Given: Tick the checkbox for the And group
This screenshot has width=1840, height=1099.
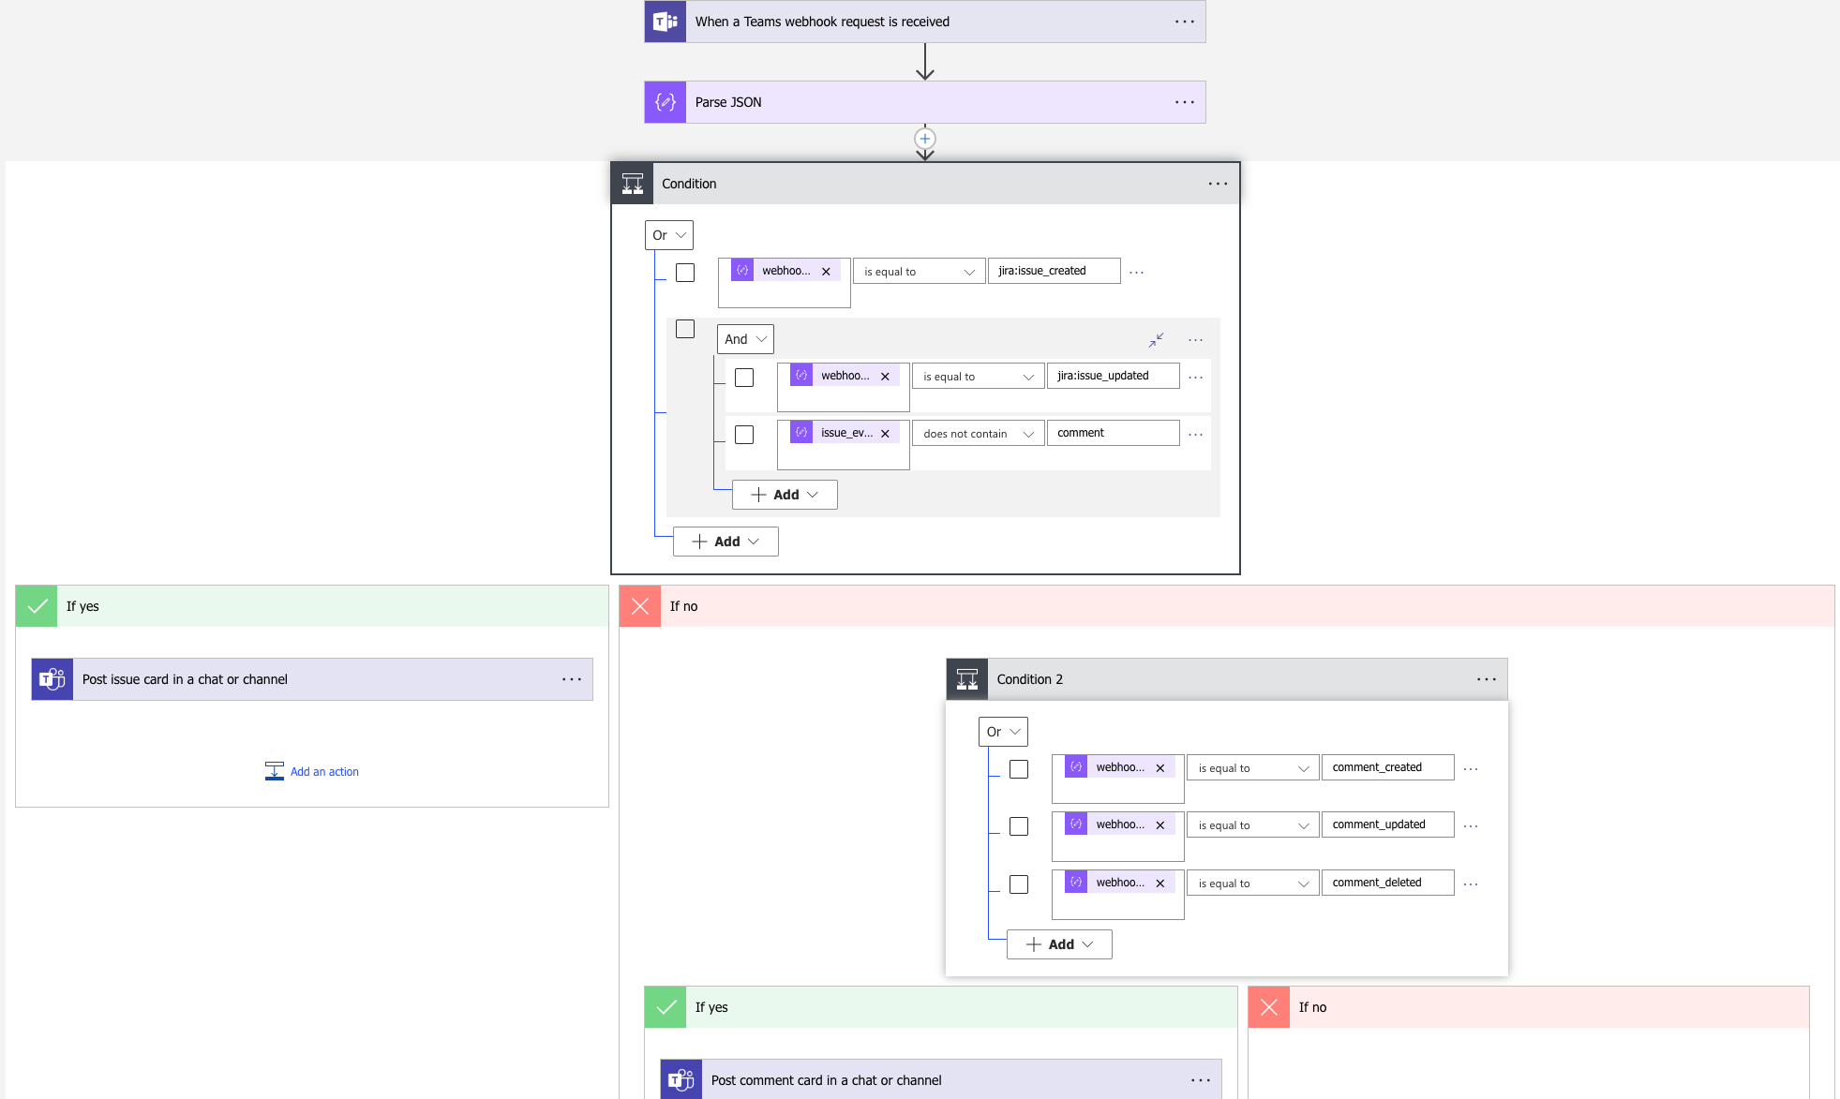Looking at the screenshot, I should point(685,329).
